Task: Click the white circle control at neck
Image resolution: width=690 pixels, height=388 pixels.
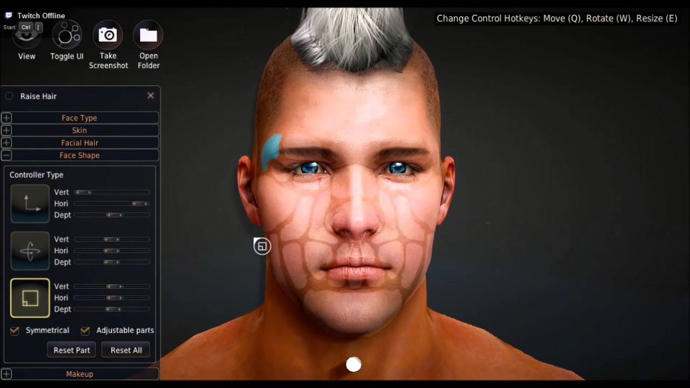Action: [x=354, y=365]
